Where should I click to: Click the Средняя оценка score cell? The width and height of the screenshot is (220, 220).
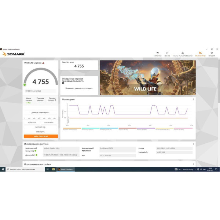pos(40,100)
